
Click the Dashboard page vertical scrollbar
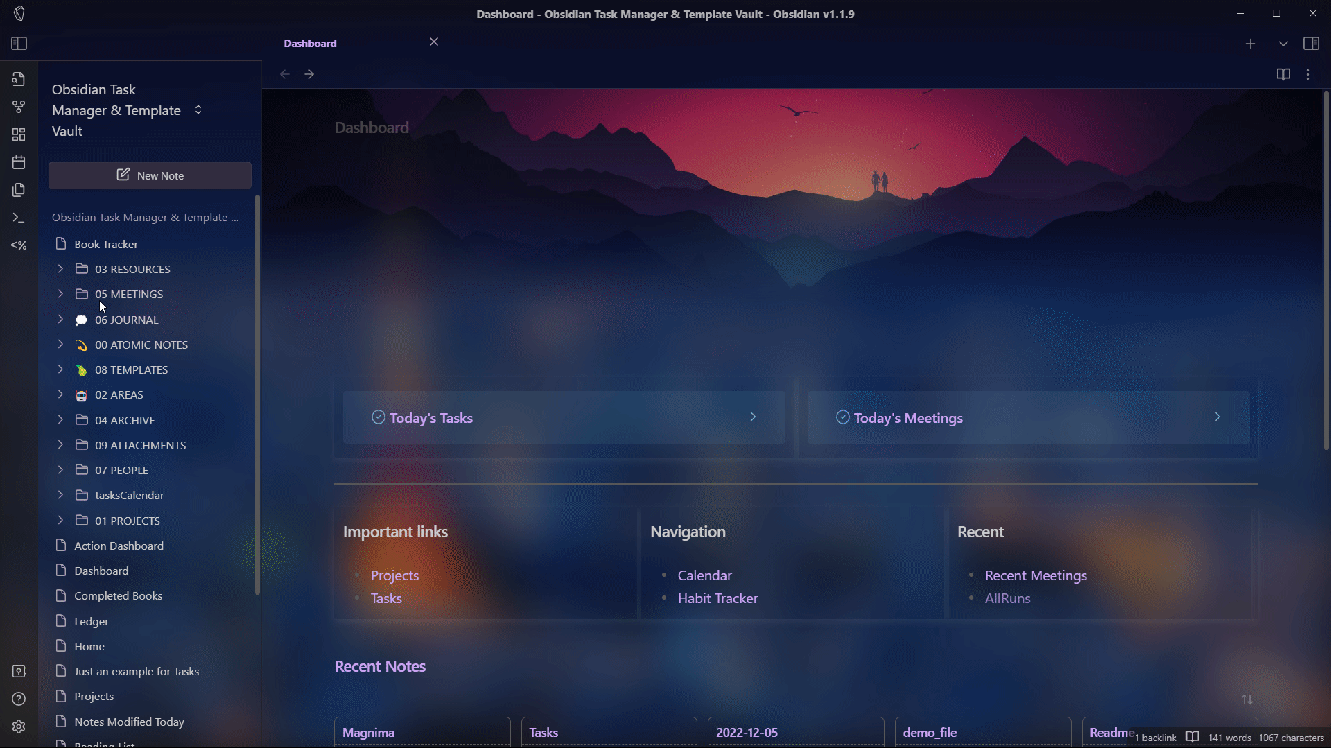click(x=1325, y=270)
